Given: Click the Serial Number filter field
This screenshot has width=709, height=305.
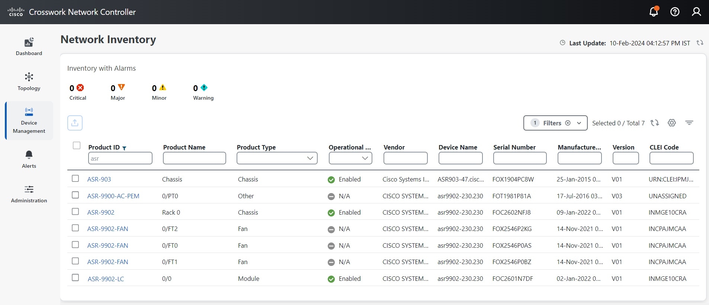Looking at the screenshot, I should click(520, 158).
